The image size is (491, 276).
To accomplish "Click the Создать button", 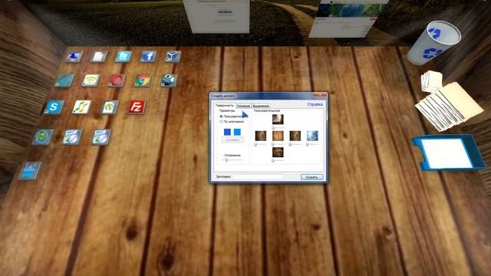I will point(311,177).
